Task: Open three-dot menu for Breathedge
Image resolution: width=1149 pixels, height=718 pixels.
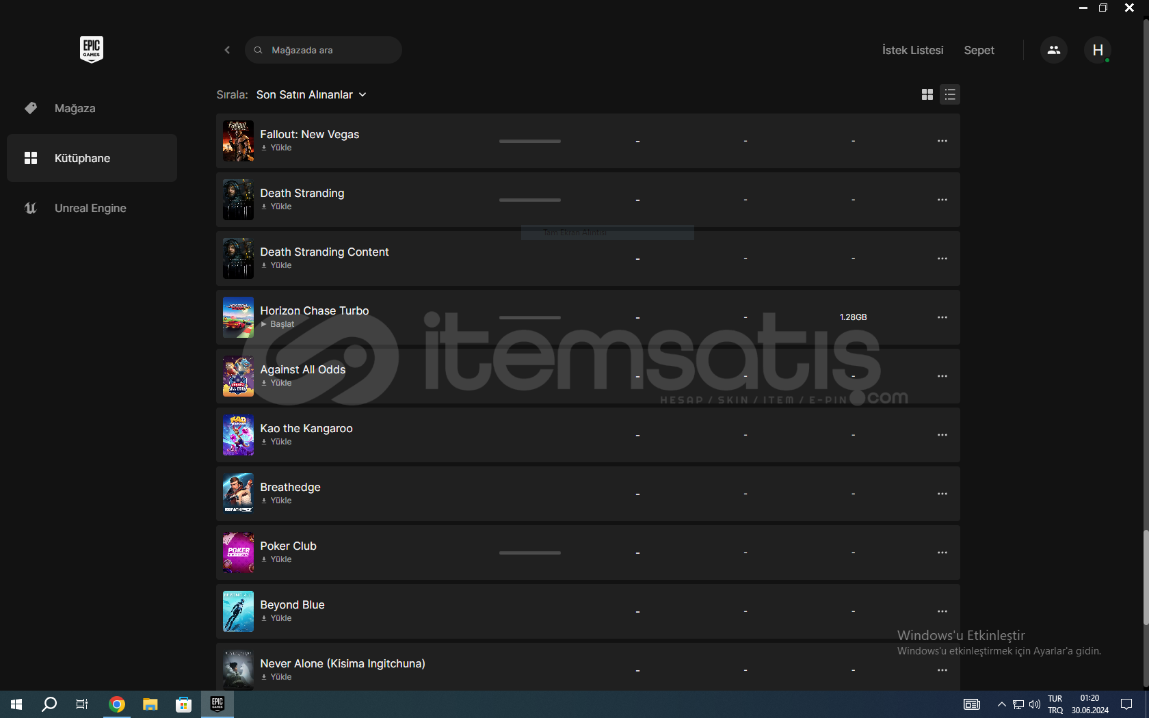Action: coord(942,494)
